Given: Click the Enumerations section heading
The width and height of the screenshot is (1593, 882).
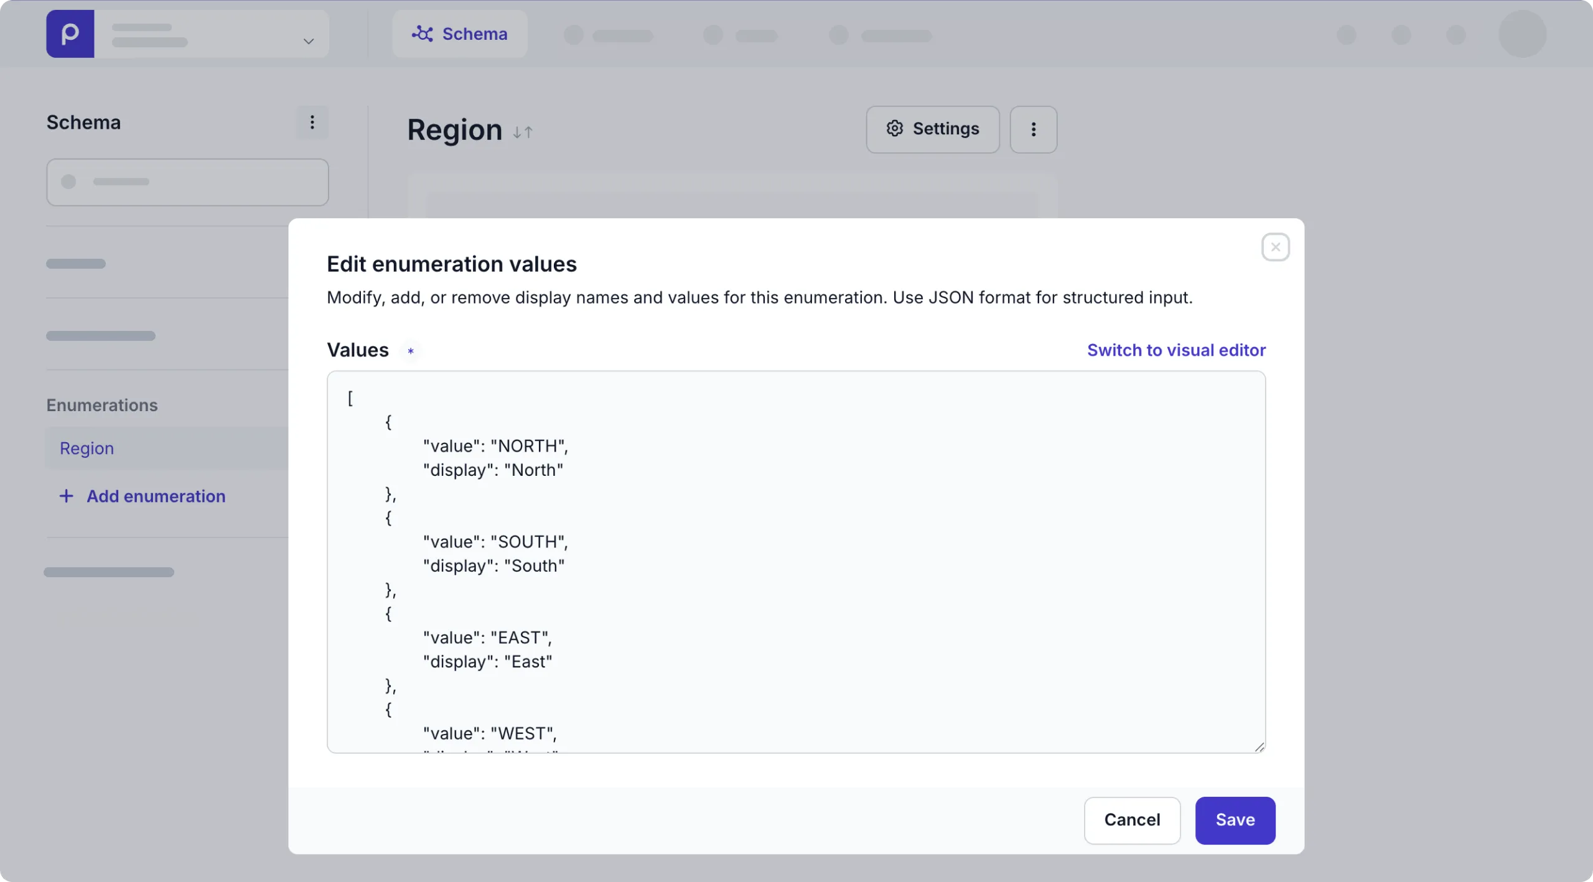Looking at the screenshot, I should 102,405.
